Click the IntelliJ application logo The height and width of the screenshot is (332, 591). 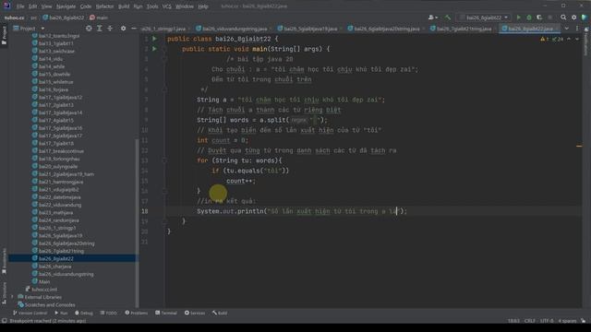(x=6, y=6)
